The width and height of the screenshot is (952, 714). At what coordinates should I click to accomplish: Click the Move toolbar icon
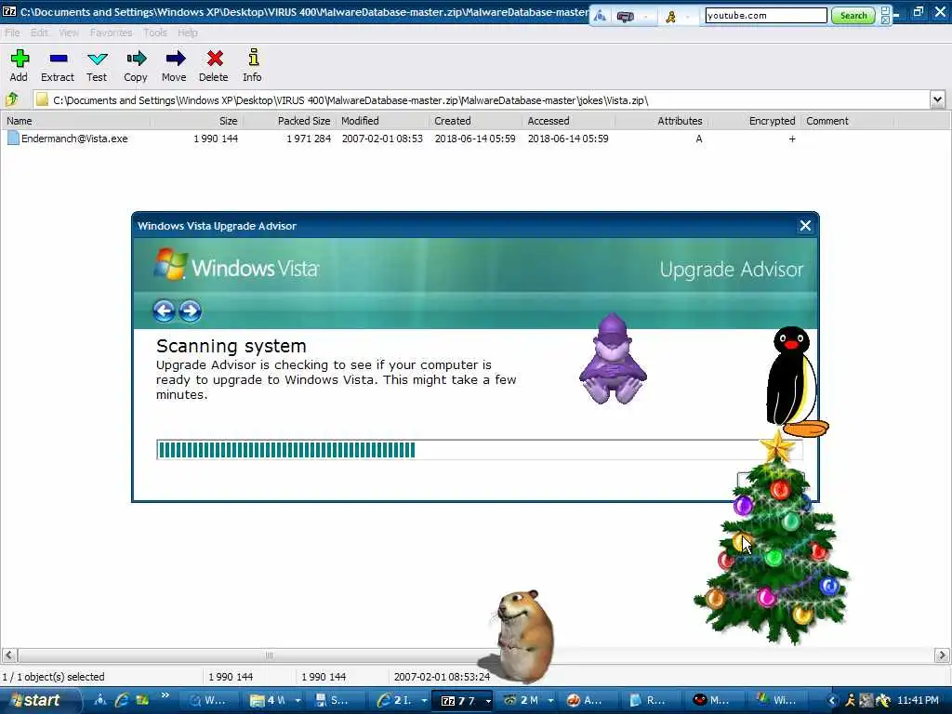pyautogui.click(x=175, y=59)
